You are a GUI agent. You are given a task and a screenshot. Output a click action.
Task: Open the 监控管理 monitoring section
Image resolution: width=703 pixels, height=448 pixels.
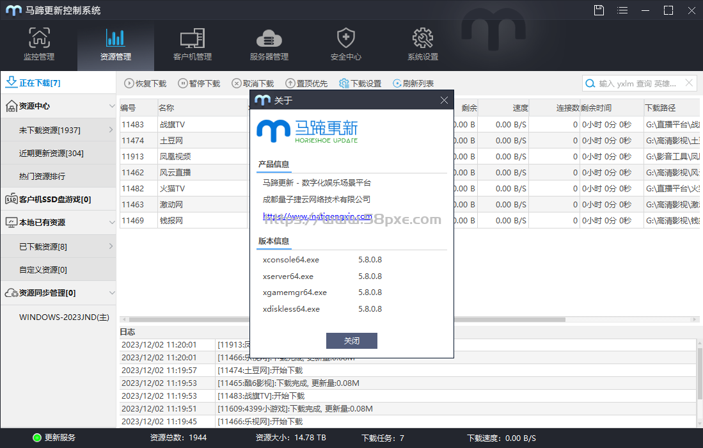tap(39, 44)
